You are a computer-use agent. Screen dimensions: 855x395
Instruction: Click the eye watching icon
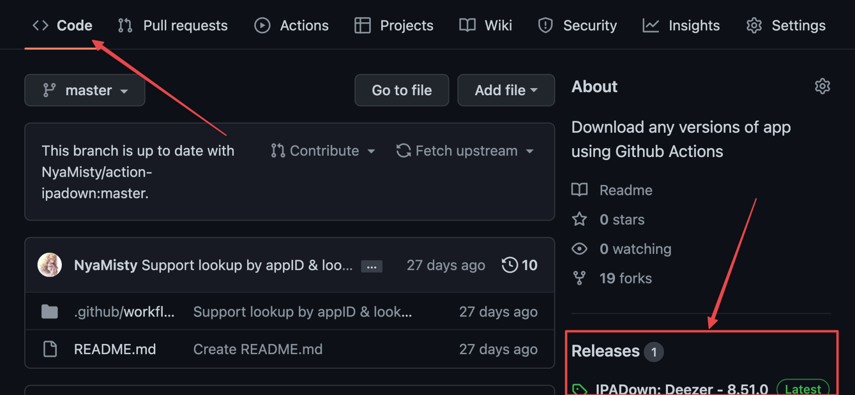(x=579, y=249)
